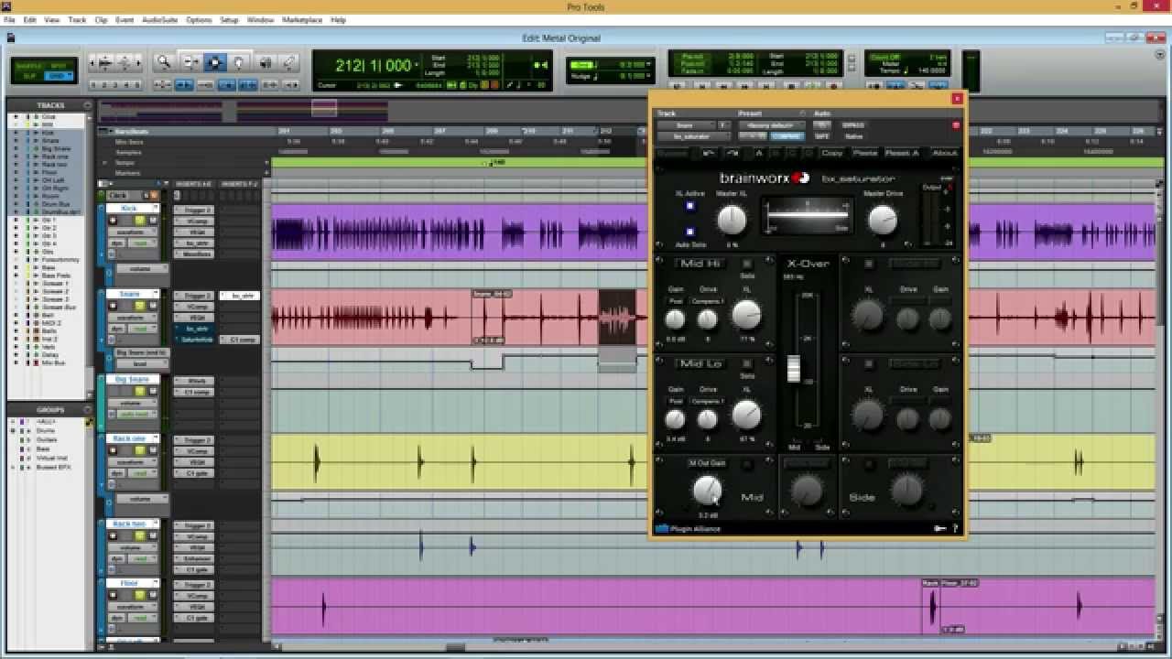Viewport: 1172px width, 659px height.
Task: Open plugin track selector Snare dropdown
Action: [686, 125]
